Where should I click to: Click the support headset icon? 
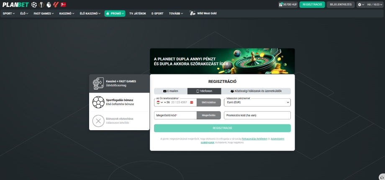tap(382, 177)
